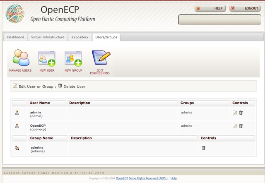Screen dimensions: 265x183
Task: Delete the admin user via trash icon
Action: pyautogui.click(x=241, y=113)
